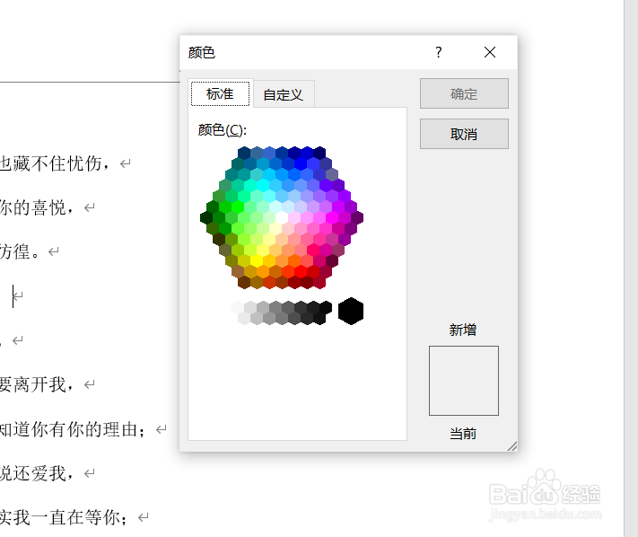The width and height of the screenshot is (638, 537).
Task: Choose a mid-gray hexagon in grayscale row
Action: [x=275, y=307]
